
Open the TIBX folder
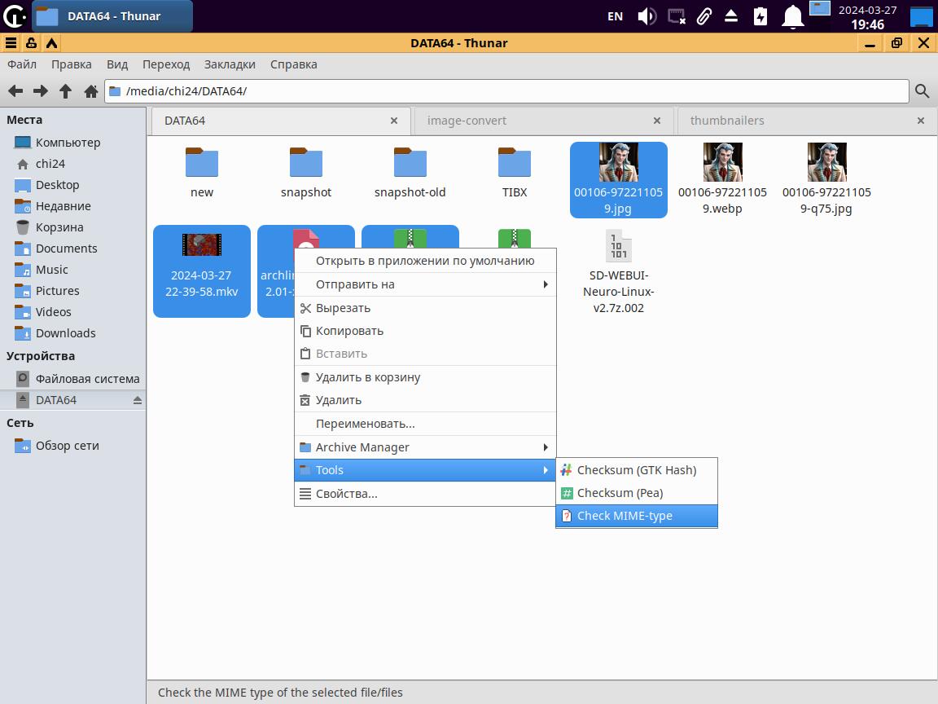[515, 162]
